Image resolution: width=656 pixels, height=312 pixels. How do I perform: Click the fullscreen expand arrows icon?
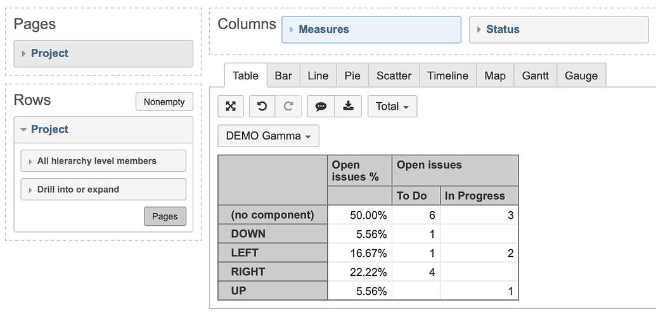tap(231, 107)
